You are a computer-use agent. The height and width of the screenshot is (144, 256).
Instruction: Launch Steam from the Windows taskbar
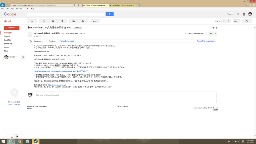(35, 141)
